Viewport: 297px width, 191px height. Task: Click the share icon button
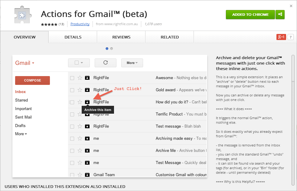(x=280, y=15)
